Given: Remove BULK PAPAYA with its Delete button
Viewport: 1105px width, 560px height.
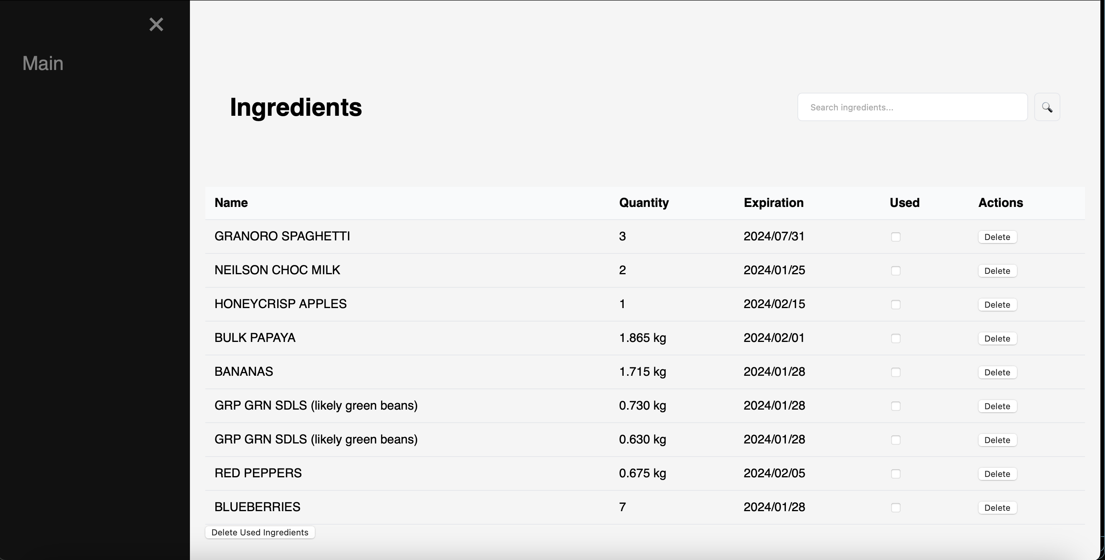Looking at the screenshot, I should tap(997, 338).
